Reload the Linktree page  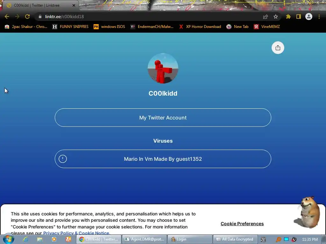pyautogui.click(x=27, y=17)
